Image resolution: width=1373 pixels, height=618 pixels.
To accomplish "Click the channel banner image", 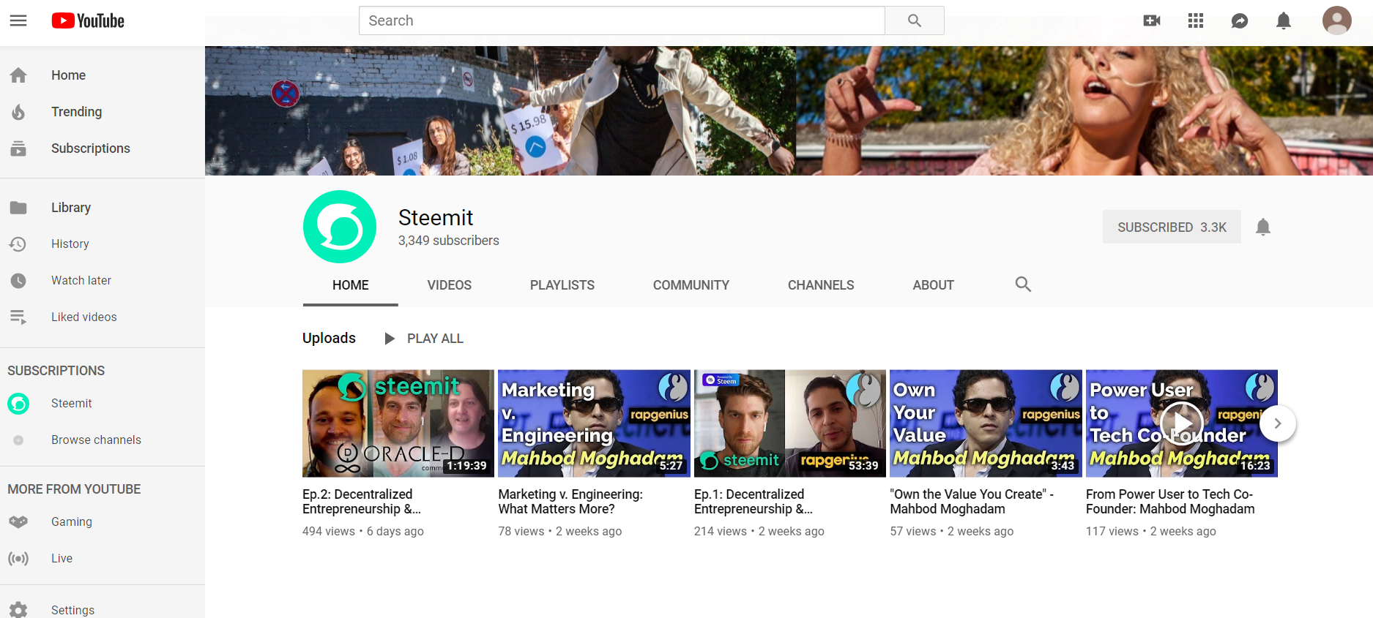I will pyautogui.click(x=789, y=110).
